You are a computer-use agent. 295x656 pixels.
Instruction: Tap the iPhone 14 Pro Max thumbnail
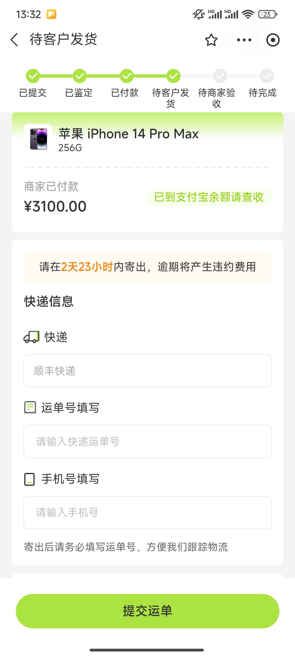38,139
